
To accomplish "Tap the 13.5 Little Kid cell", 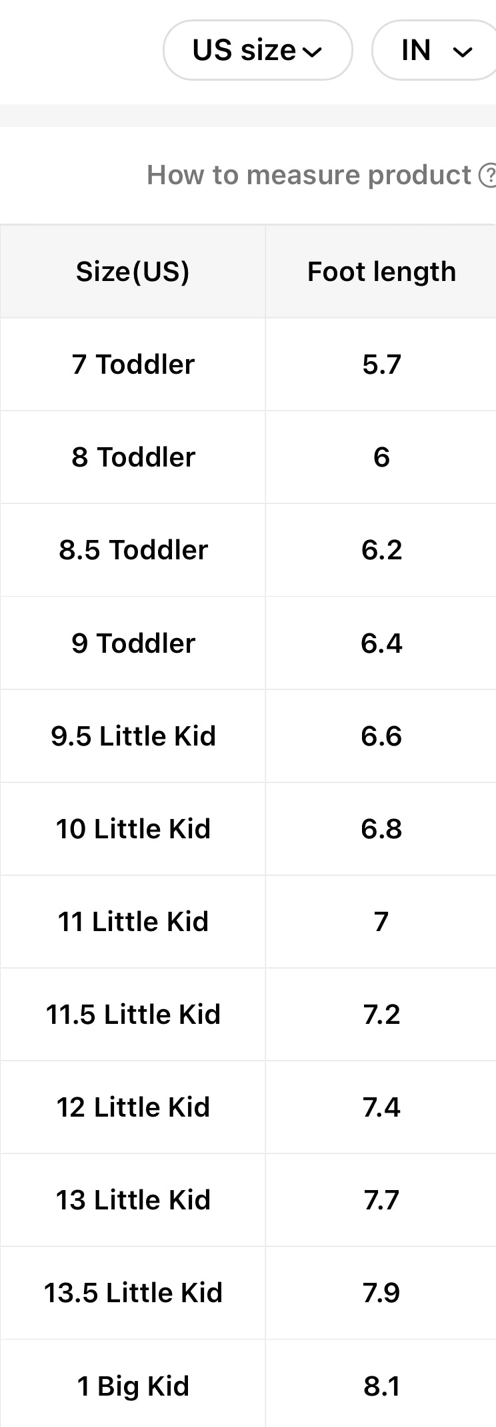I will tap(133, 1293).
